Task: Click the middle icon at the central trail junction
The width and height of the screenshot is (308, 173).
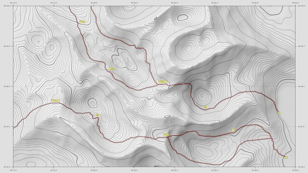Action: (163, 82)
